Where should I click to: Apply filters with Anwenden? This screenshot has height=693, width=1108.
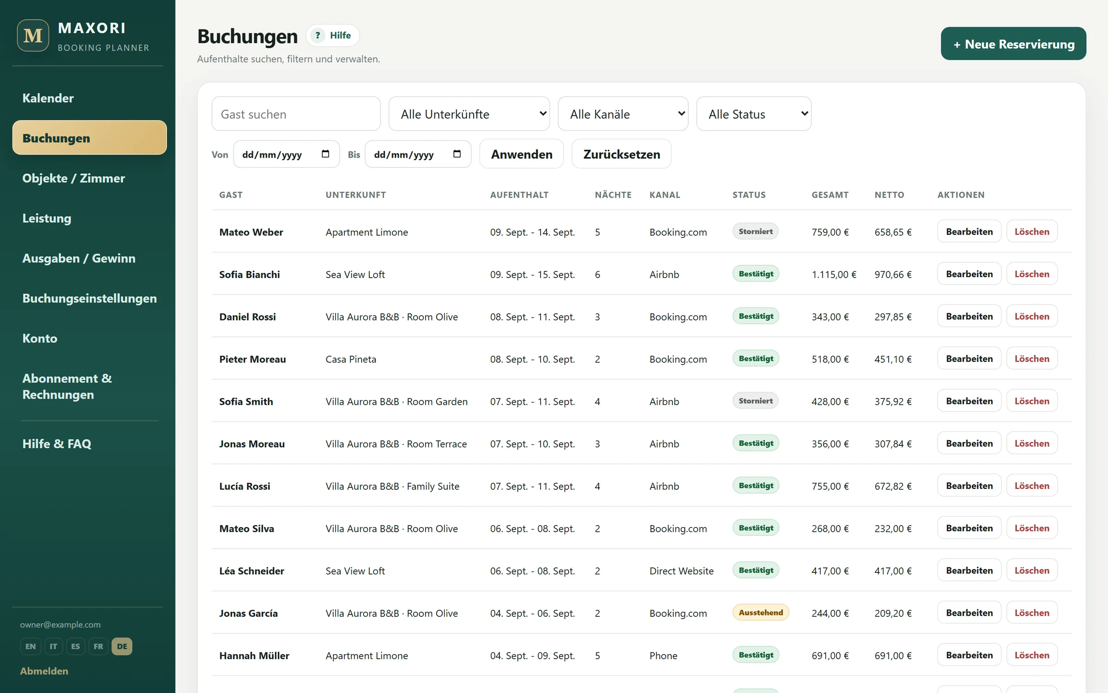tap(522, 154)
